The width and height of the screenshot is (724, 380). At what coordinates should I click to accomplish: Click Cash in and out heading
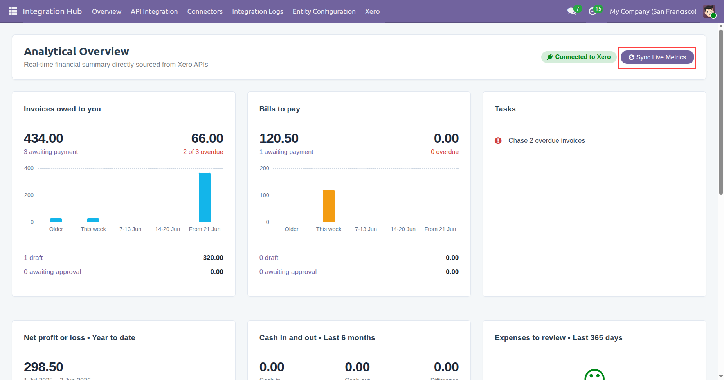[x=317, y=338]
